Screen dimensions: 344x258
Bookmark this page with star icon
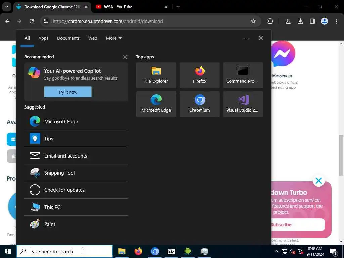253,21
